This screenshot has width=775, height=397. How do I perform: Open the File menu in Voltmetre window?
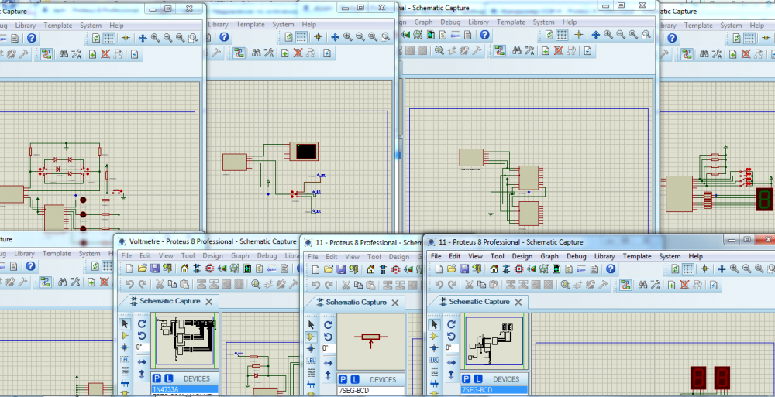(126, 256)
